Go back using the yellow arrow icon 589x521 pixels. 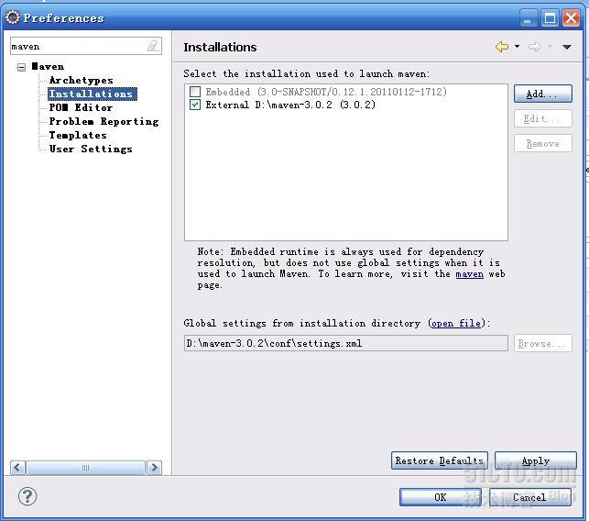click(502, 47)
